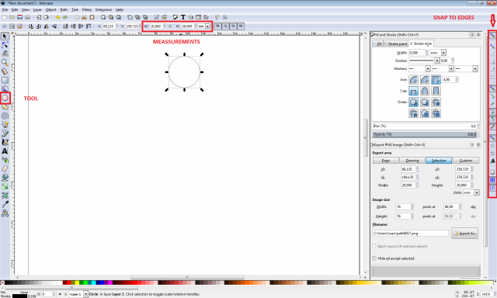497x298 pixels.
Task: Open the start Markers dropdown
Action: pyautogui.click(x=428, y=69)
